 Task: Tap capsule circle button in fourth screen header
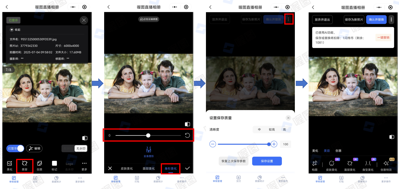pyautogui.click(x=390, y=7)
